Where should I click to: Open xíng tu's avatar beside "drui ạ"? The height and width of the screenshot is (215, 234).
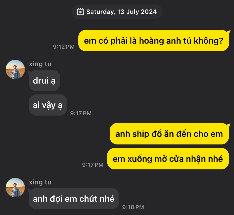tap(15, 69)
